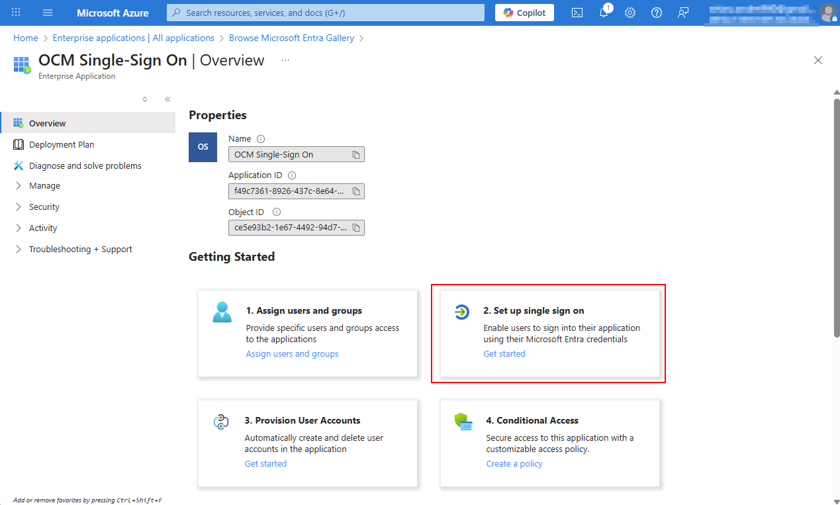The image size is (840, 505).
Task: Focus the Search resources, services, and docs box
Action: point(326,13)
